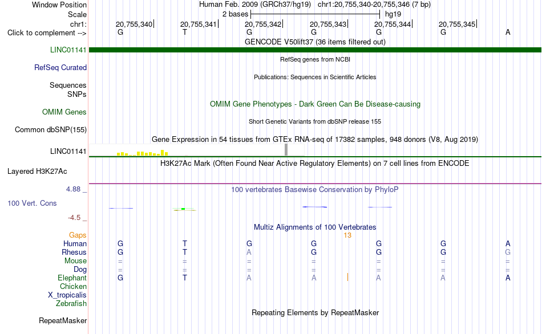Click the orange insertion tick in Elephant row
Screen dimensions: 542x334
coord(348,278)
